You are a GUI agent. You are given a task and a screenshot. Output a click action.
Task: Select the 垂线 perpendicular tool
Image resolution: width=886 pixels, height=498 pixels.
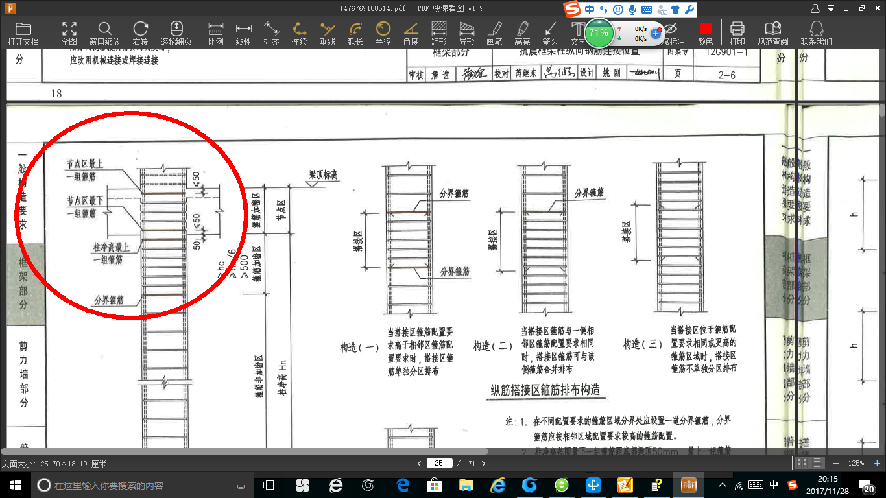pos(327,33)
